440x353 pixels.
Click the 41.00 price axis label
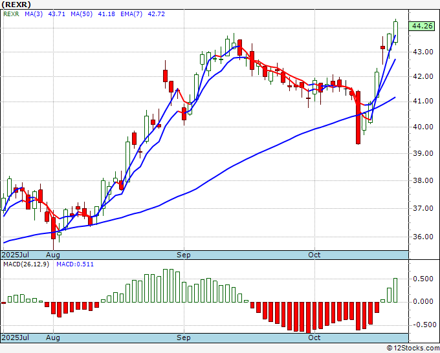click(423, 101)
